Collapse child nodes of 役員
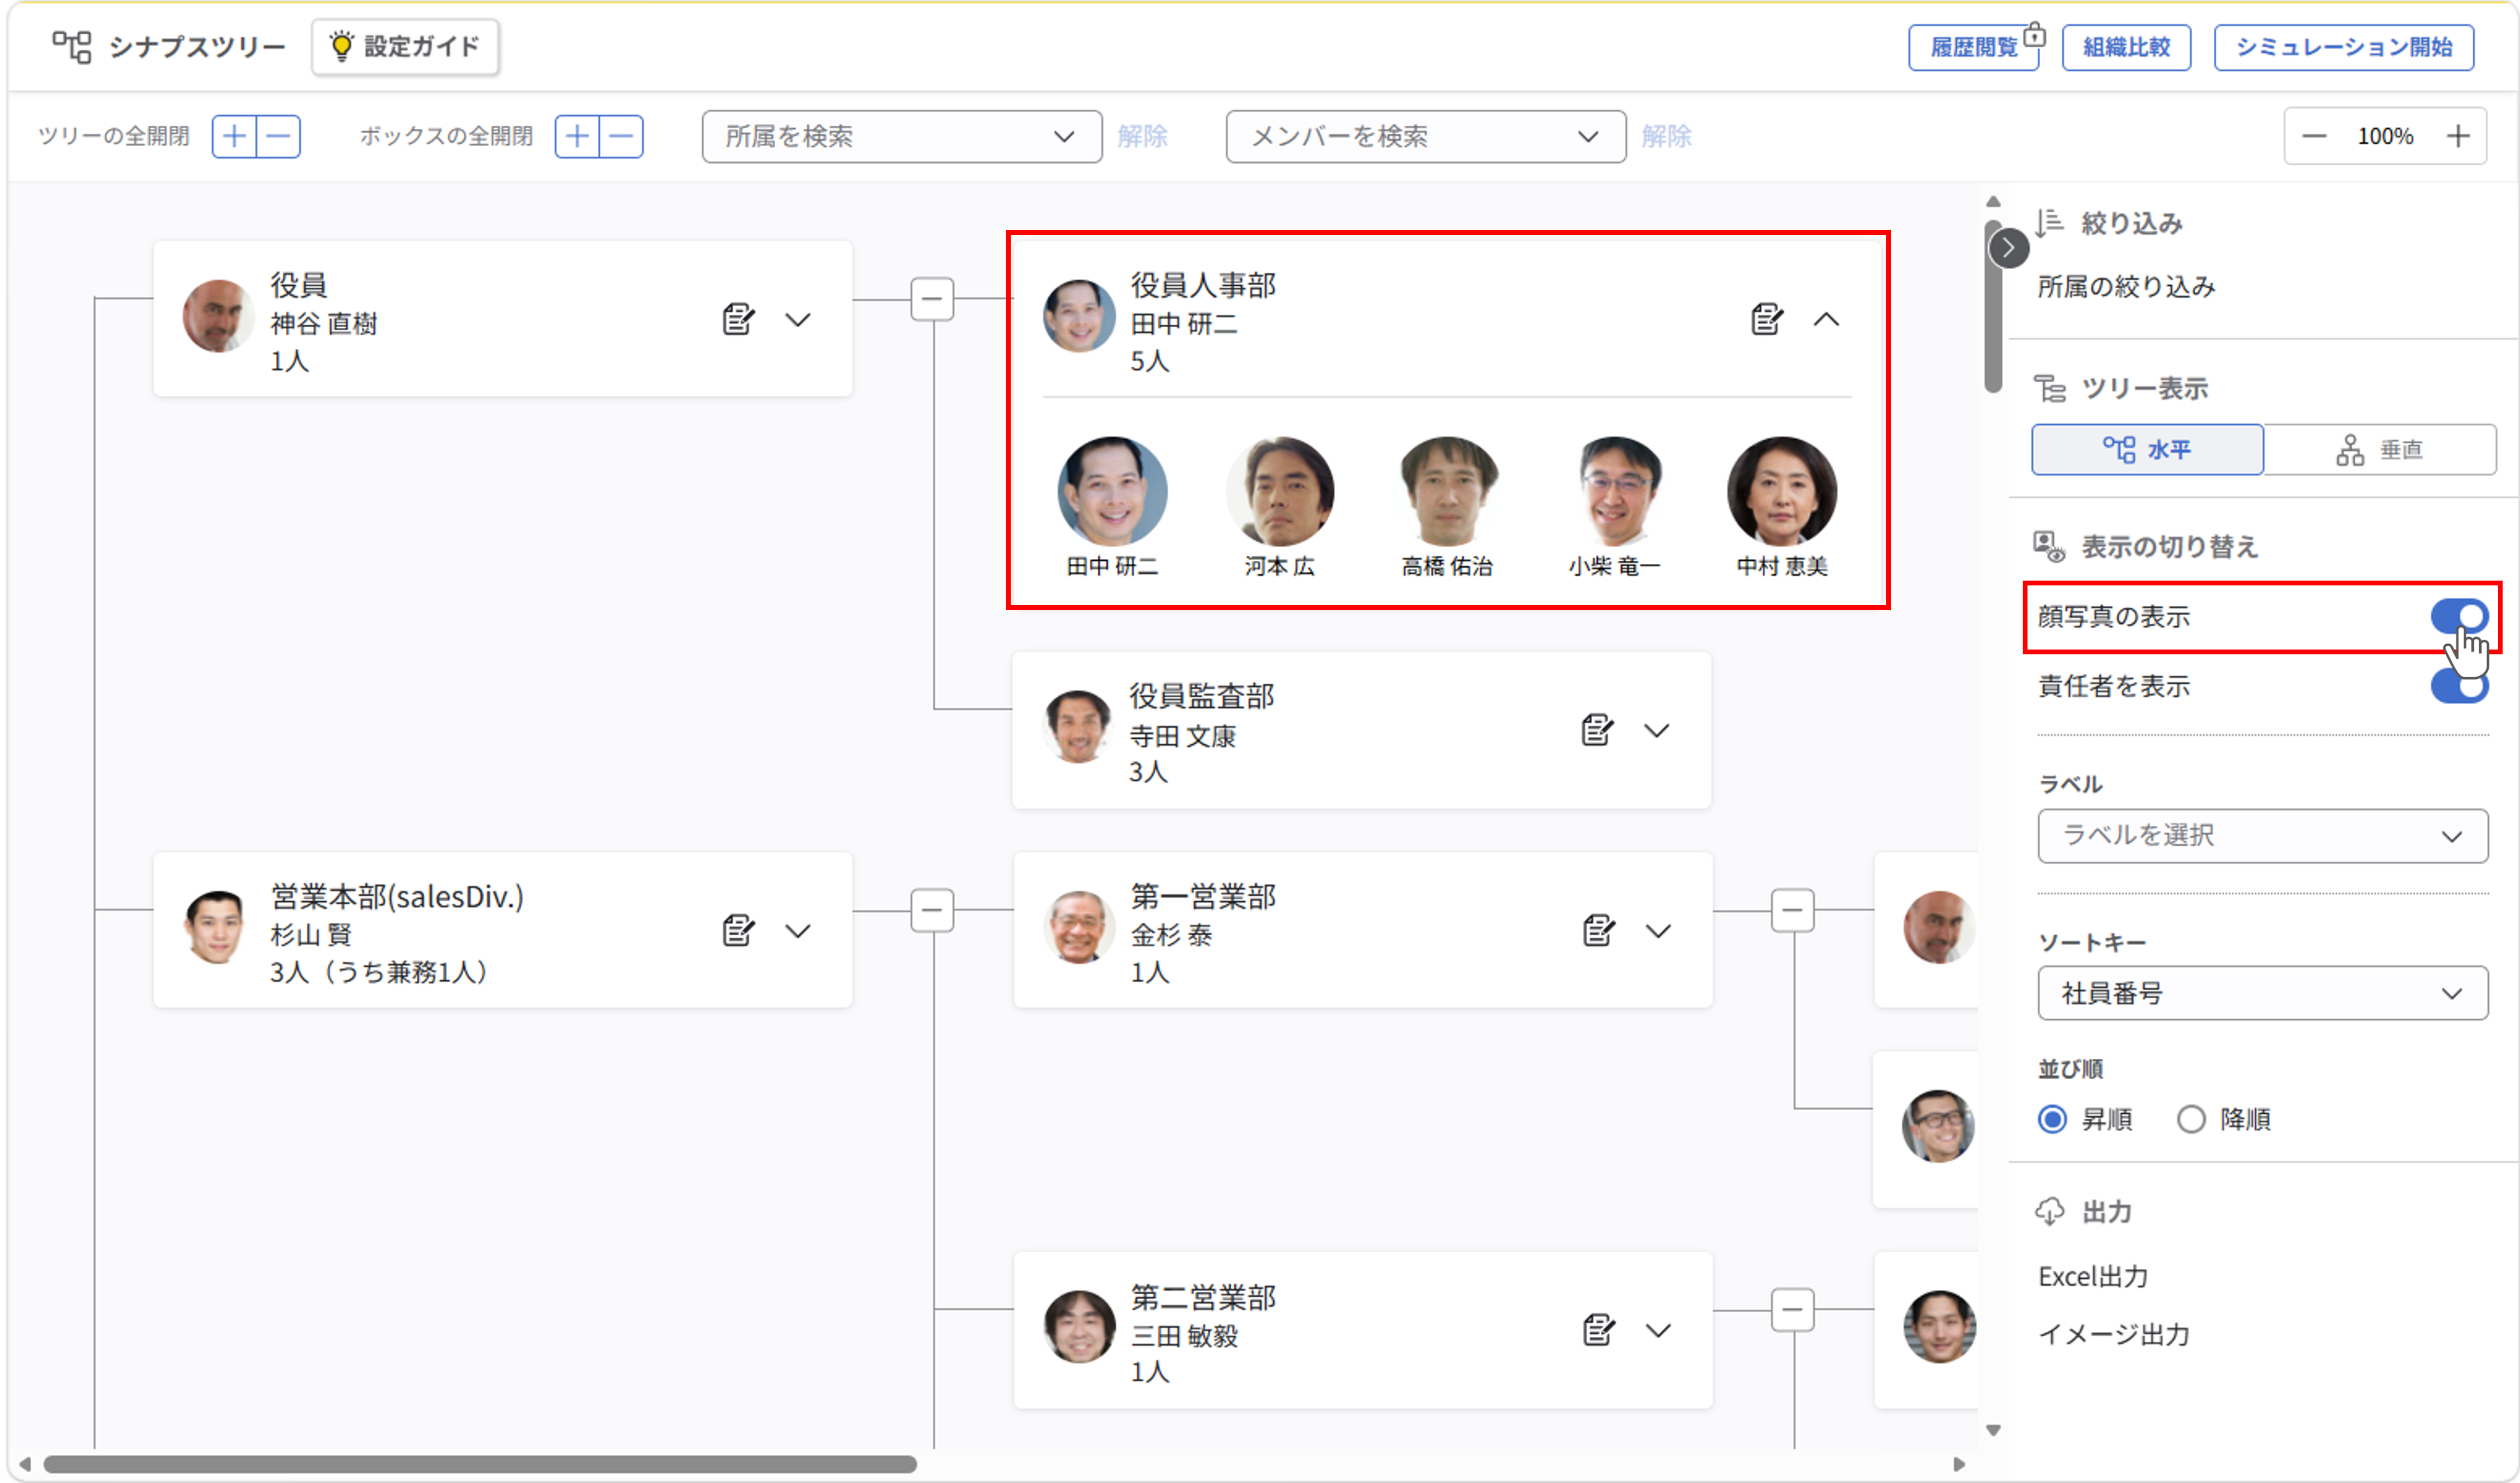 [932, 299]
